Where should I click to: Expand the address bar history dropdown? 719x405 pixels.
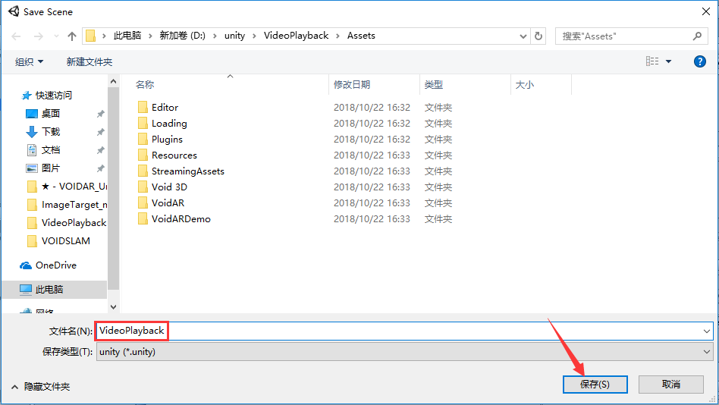(523, 36)
